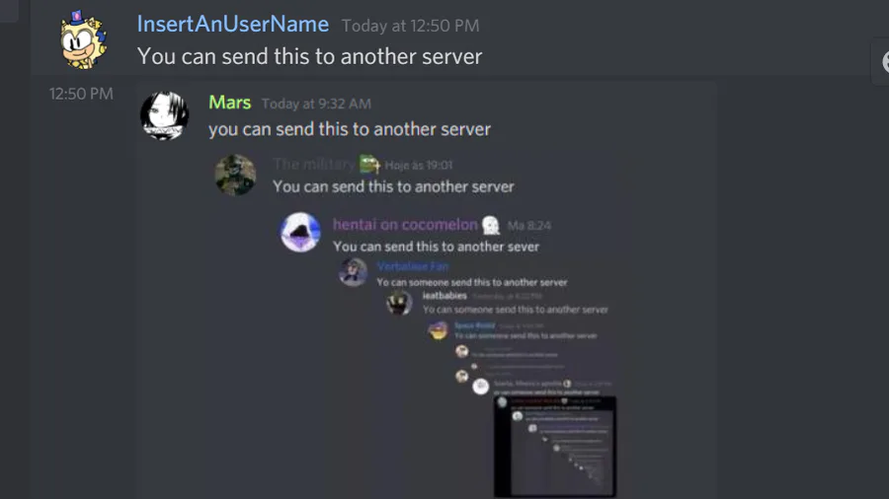The height and width of the screenshot is (499, 889).
Task: Click the Today at 9:32 AM timestamp
Action: tap(316, 104)
